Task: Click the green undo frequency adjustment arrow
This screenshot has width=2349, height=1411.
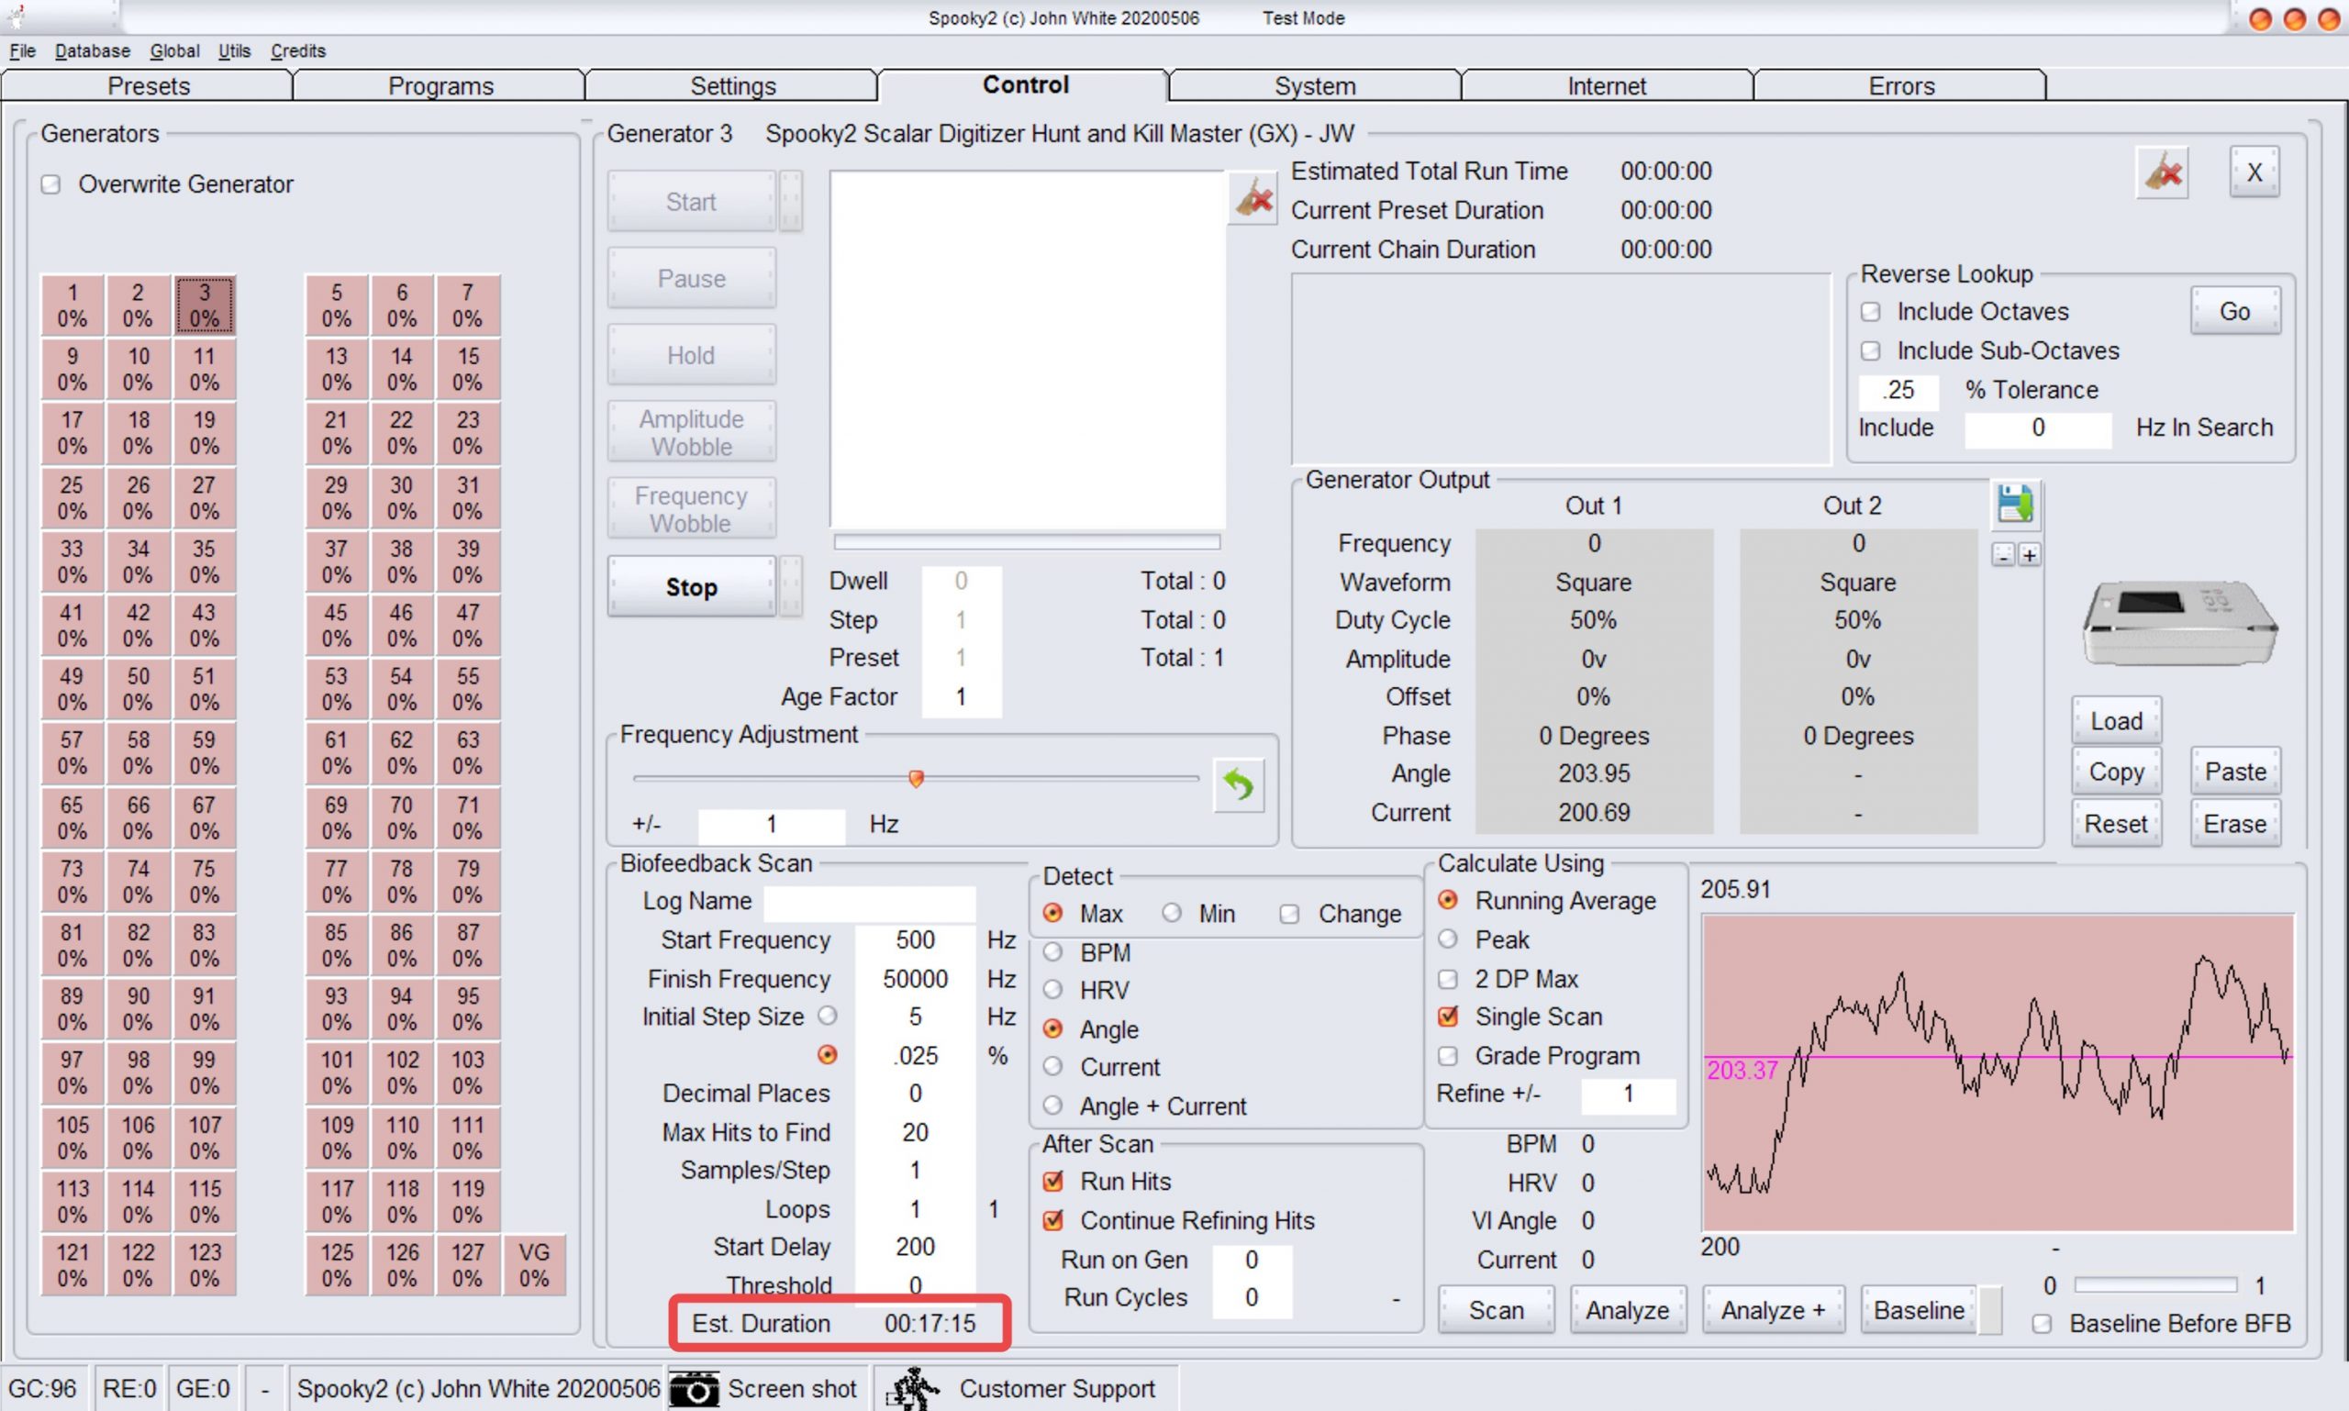Action: tap(1238, 785)
